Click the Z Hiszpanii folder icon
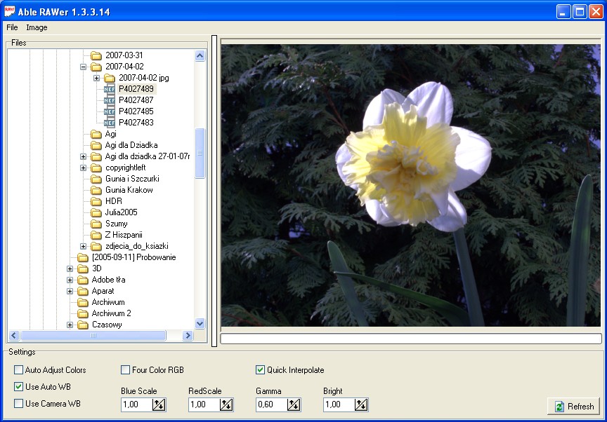607x422 pixels. pos(96,235)
